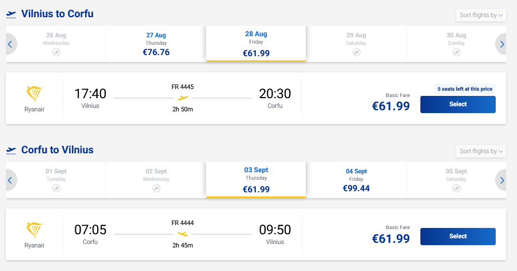
Task: Click the Ryanair harp logo on flight FR 4444
Action: coord(35,230)
